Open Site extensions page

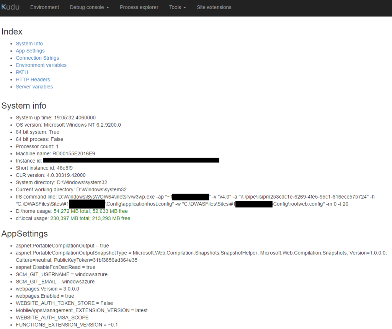(x=214, y=7)
